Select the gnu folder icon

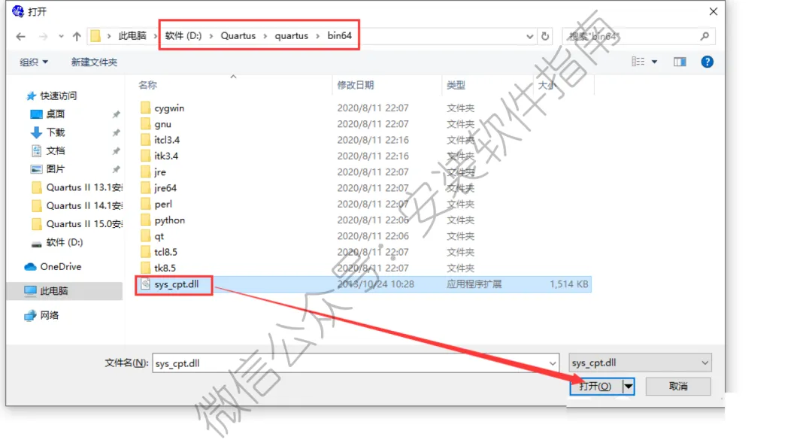(146, 124)
